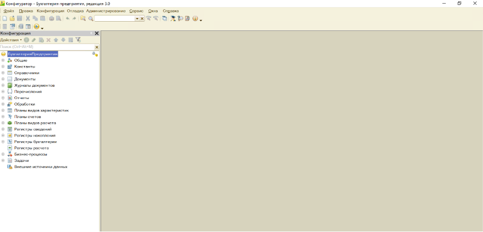Image resolution: width=483 pixels, height=232 pixels.
Task: Select Планы видов характеристик row
Action: pyautogui.click(x=41, y=110)
